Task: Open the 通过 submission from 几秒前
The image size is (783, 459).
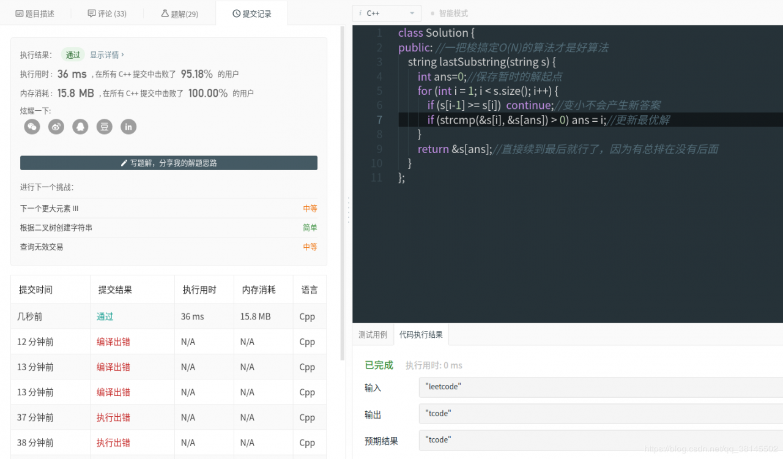Action: point(105,316)
